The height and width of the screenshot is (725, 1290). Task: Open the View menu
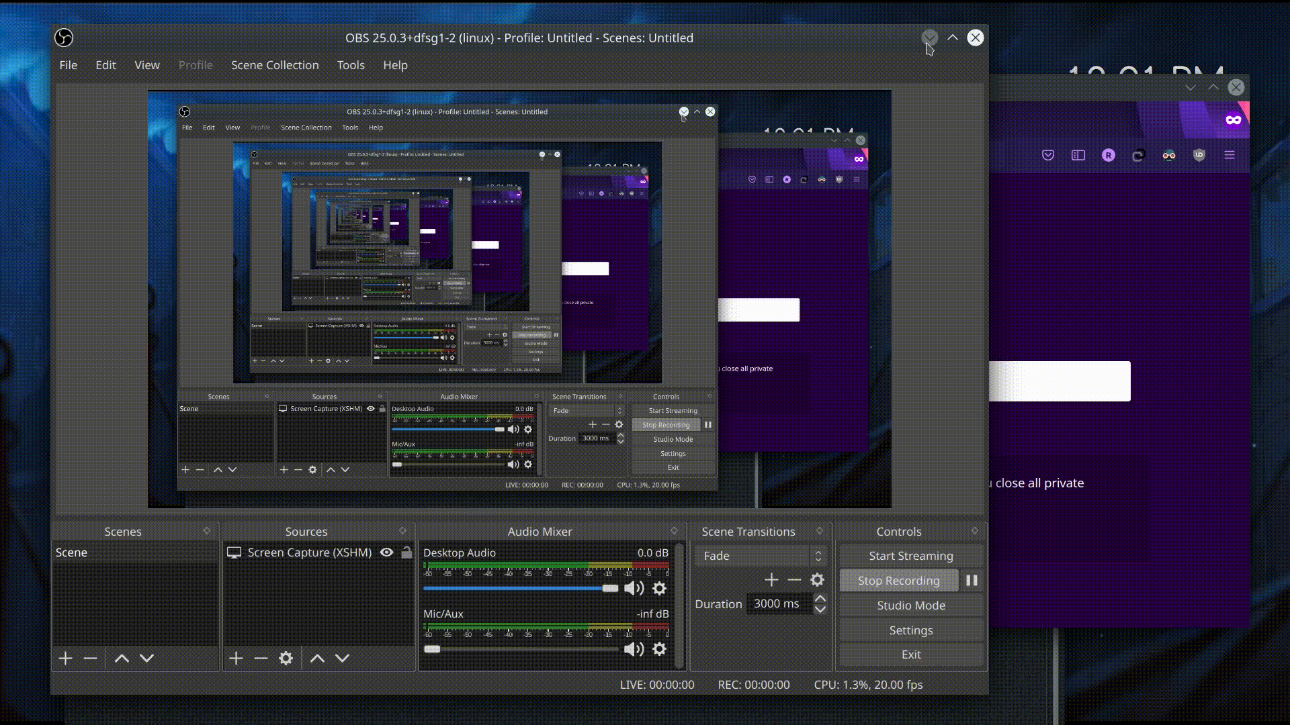(x=147, y=65)
